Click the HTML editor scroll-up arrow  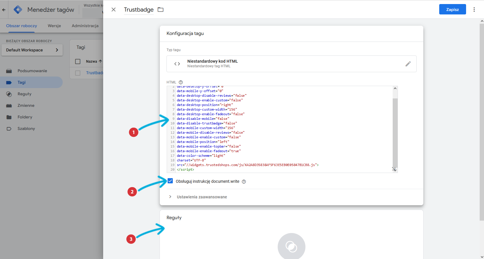click(395, 88)
